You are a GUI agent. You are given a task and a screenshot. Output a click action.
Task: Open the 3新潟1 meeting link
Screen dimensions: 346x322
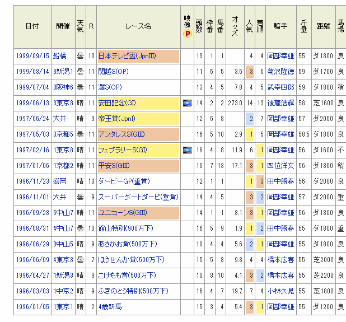63,72
